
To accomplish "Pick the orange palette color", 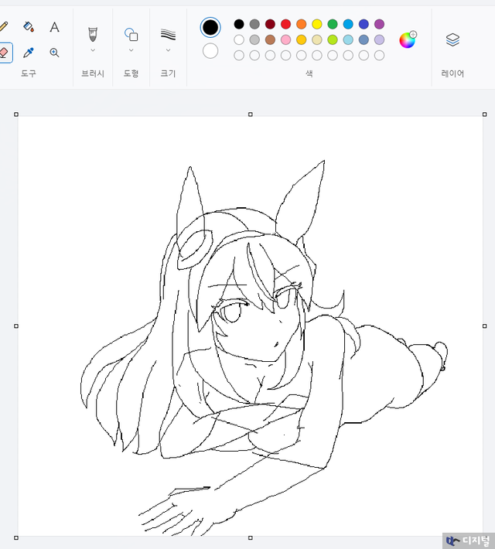I will [302, 24].
